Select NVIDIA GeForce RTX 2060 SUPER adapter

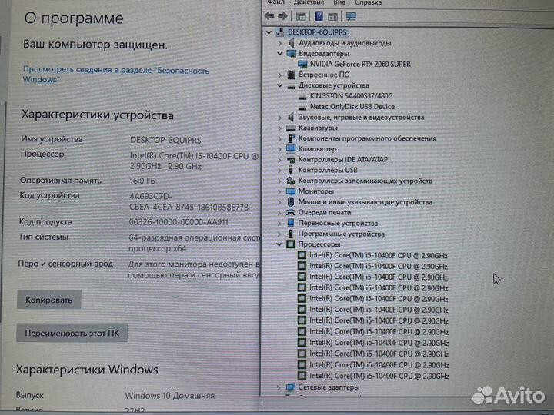click(360, 65)
